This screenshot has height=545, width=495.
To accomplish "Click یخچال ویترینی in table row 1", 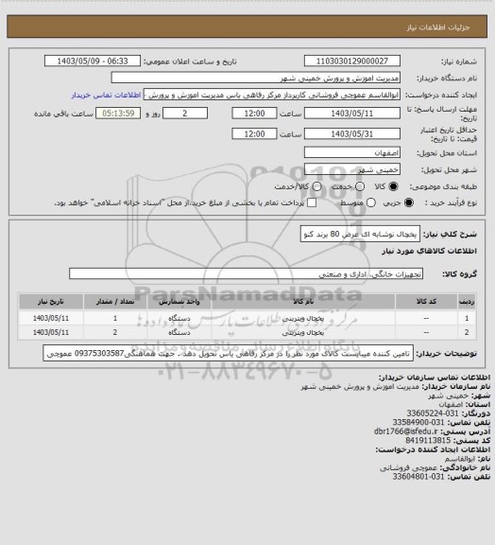I will 303,318.
